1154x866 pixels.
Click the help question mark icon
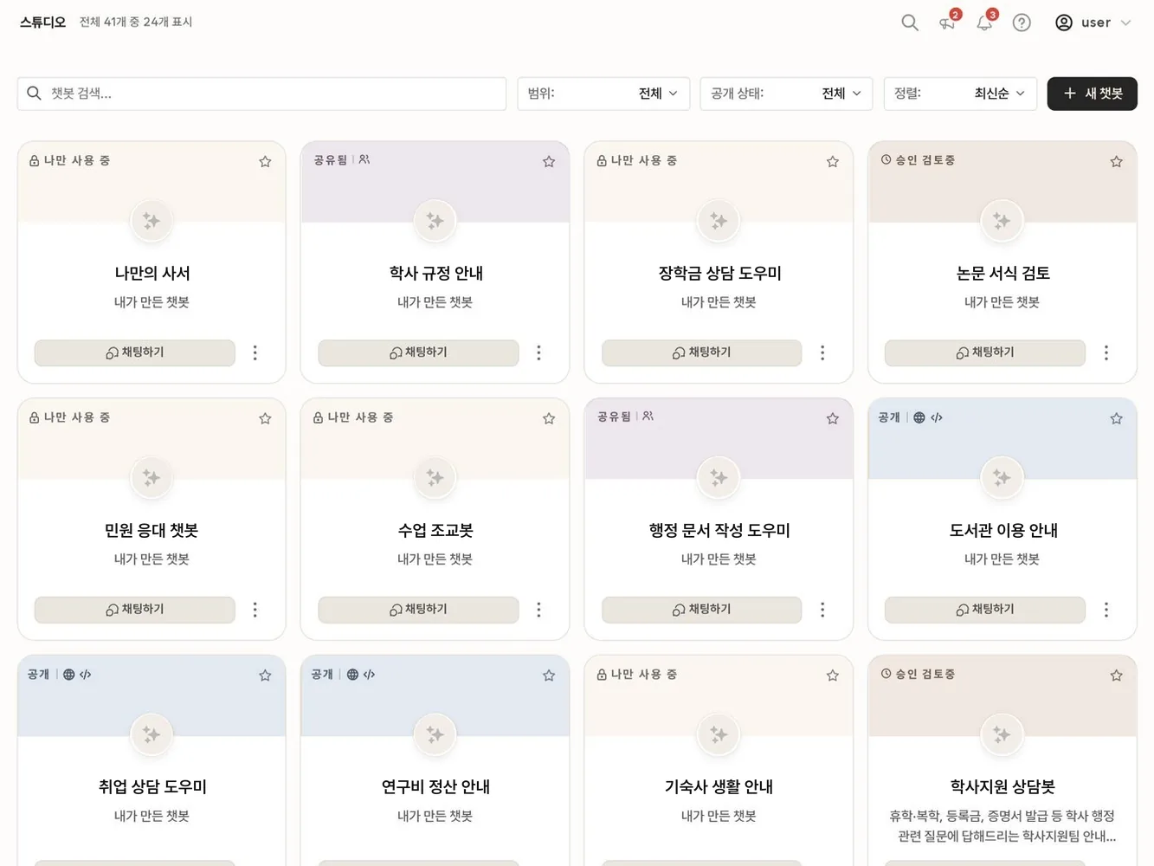1022,23
